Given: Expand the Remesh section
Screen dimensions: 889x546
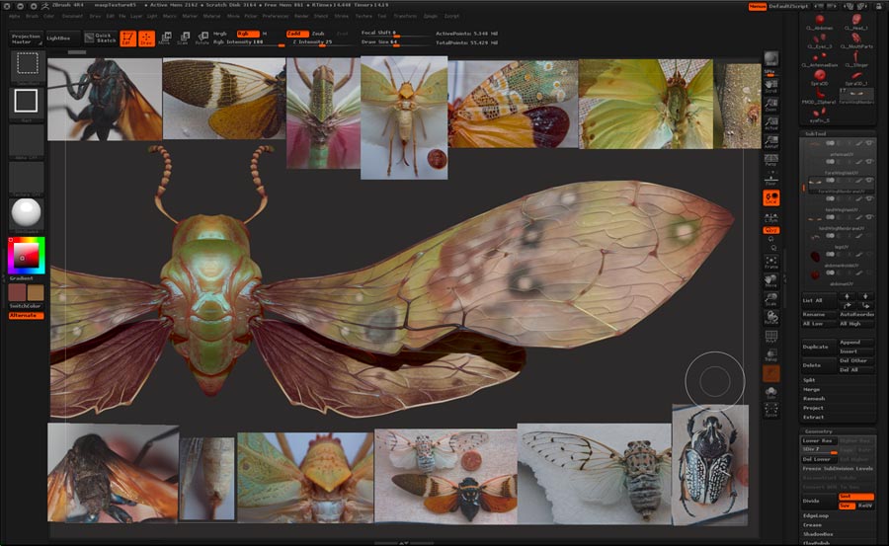Looking at the screenshot, I should coord(814,399).
